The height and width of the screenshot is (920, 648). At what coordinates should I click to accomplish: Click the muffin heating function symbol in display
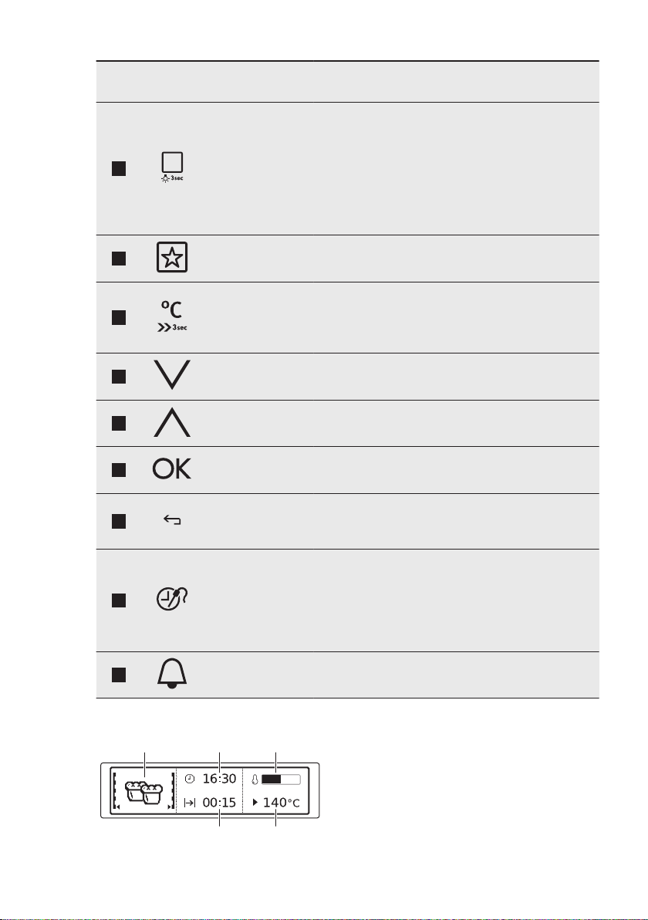[x=143, y=792]
